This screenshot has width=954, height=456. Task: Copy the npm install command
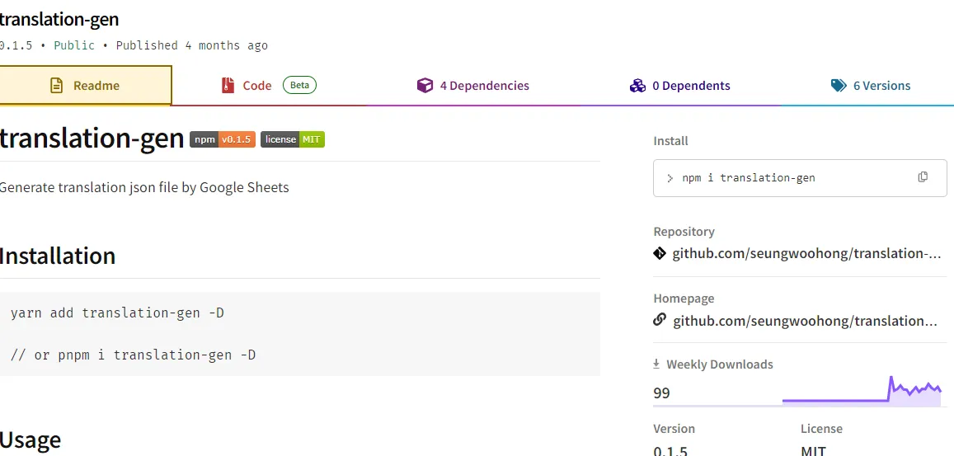(923, 177)
